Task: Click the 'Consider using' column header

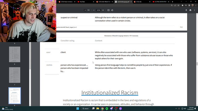Action: click(67, 41)
